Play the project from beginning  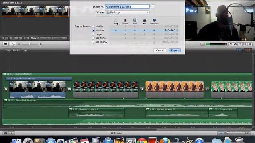point(12,133)
